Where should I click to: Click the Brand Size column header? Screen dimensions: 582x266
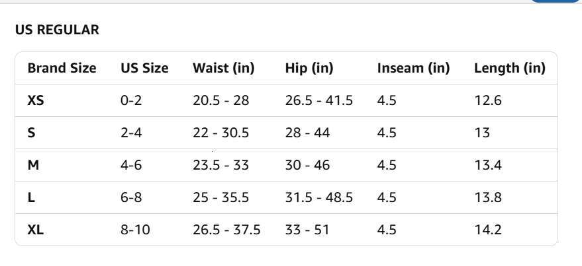[62, 68]
